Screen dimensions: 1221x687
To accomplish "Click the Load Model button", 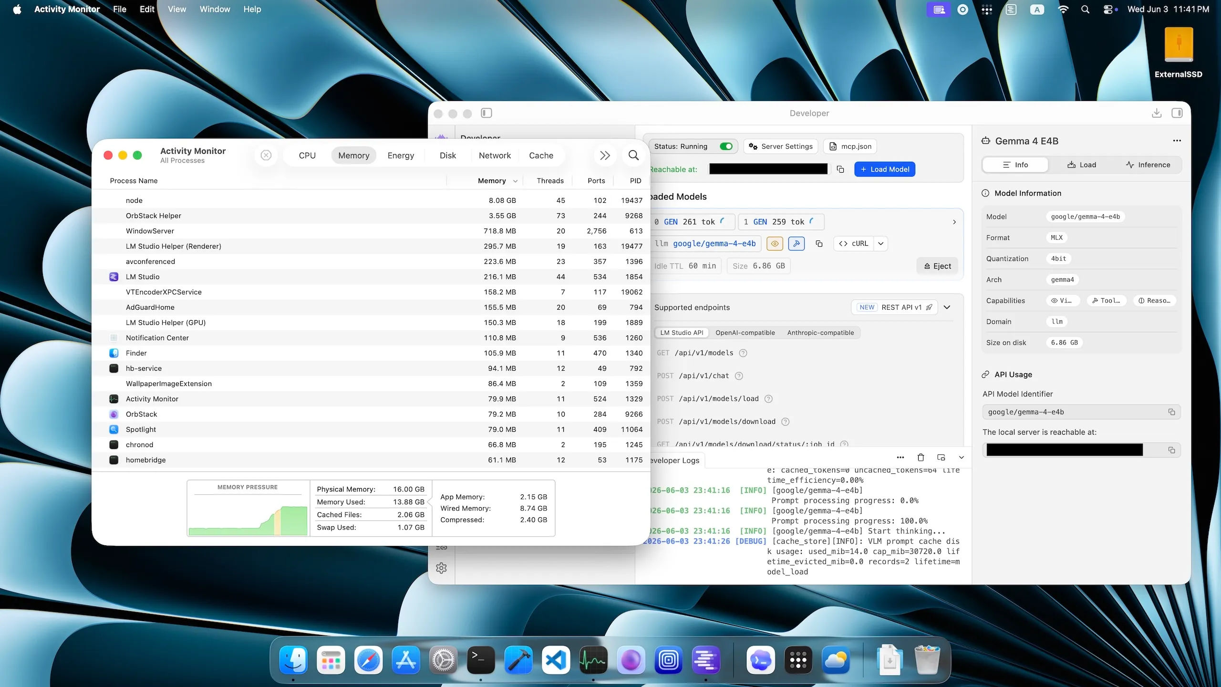I will [x=885, y=169].
